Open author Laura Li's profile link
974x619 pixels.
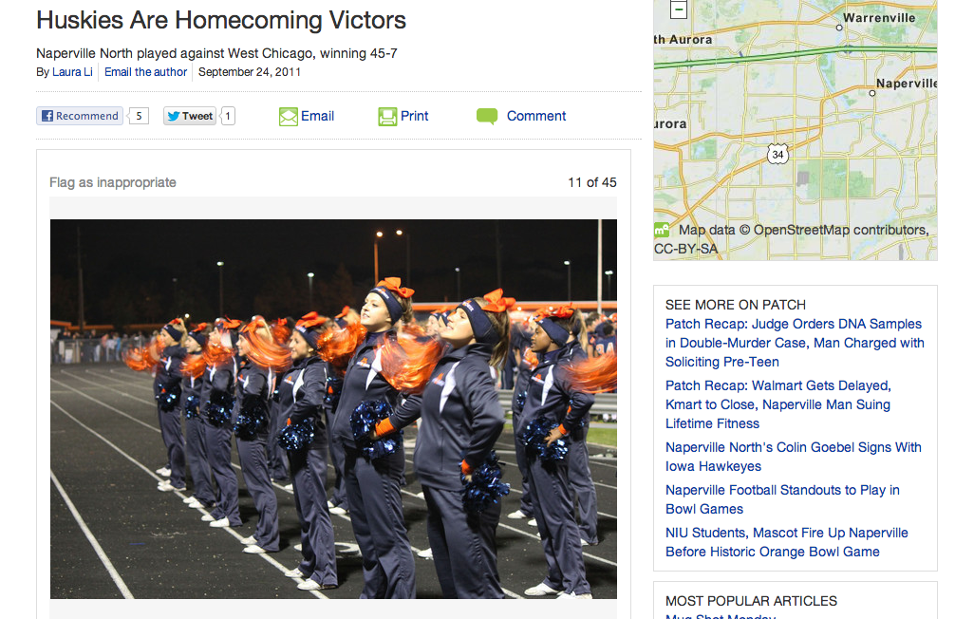[72, 72]
